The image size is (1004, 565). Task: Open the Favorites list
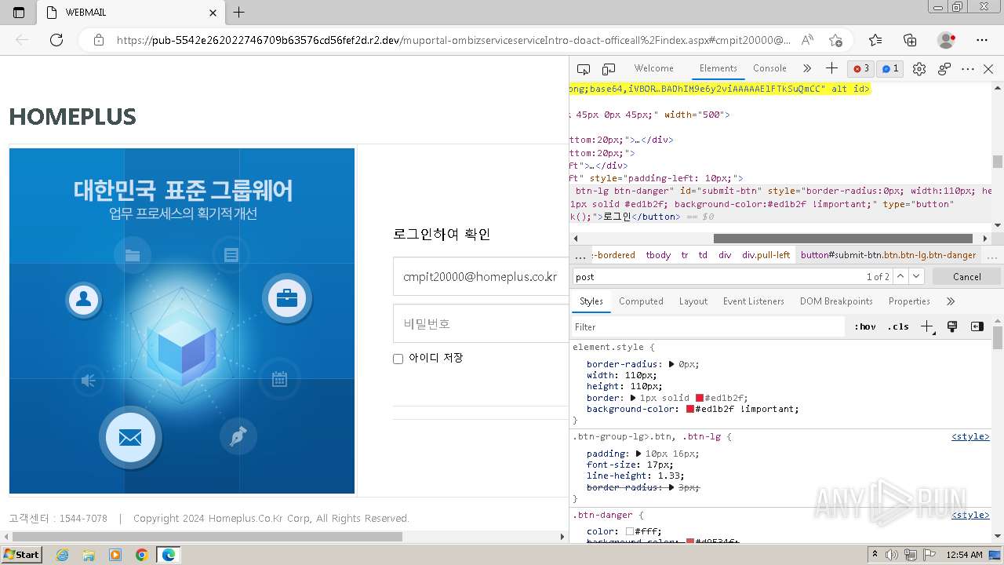[x=875, y=40]
